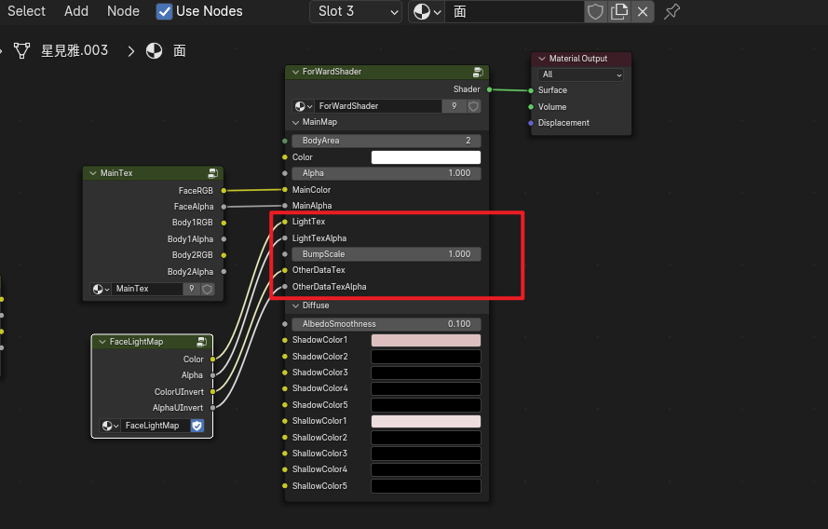Click the AlbedoSmoothness value field
This screenshot has width=828, height=529.
[386, 323]
